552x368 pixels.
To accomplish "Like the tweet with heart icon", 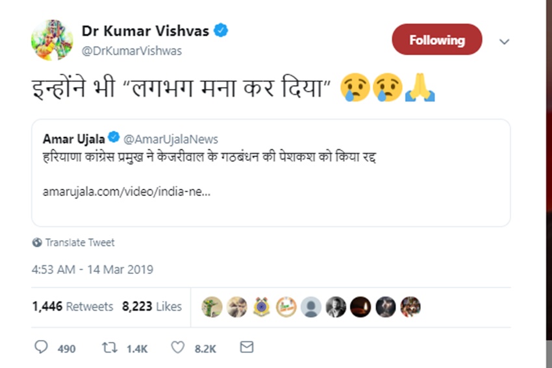I will tap(177, 348).
